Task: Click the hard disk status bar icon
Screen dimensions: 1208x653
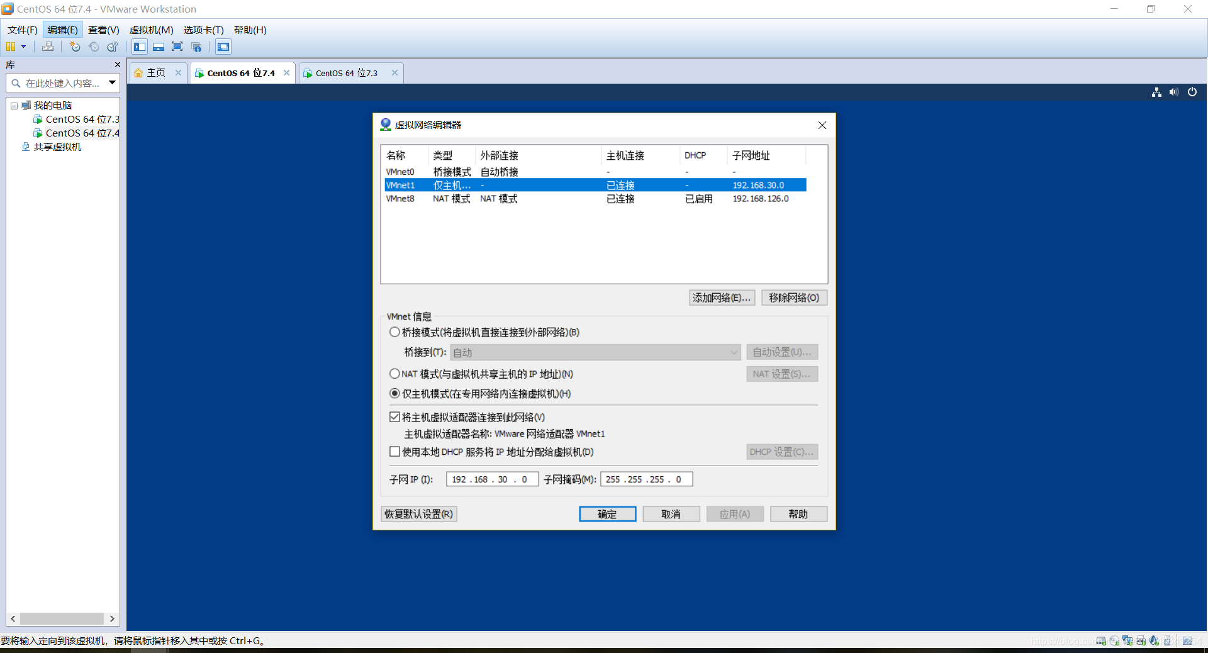Action: 1101,640
